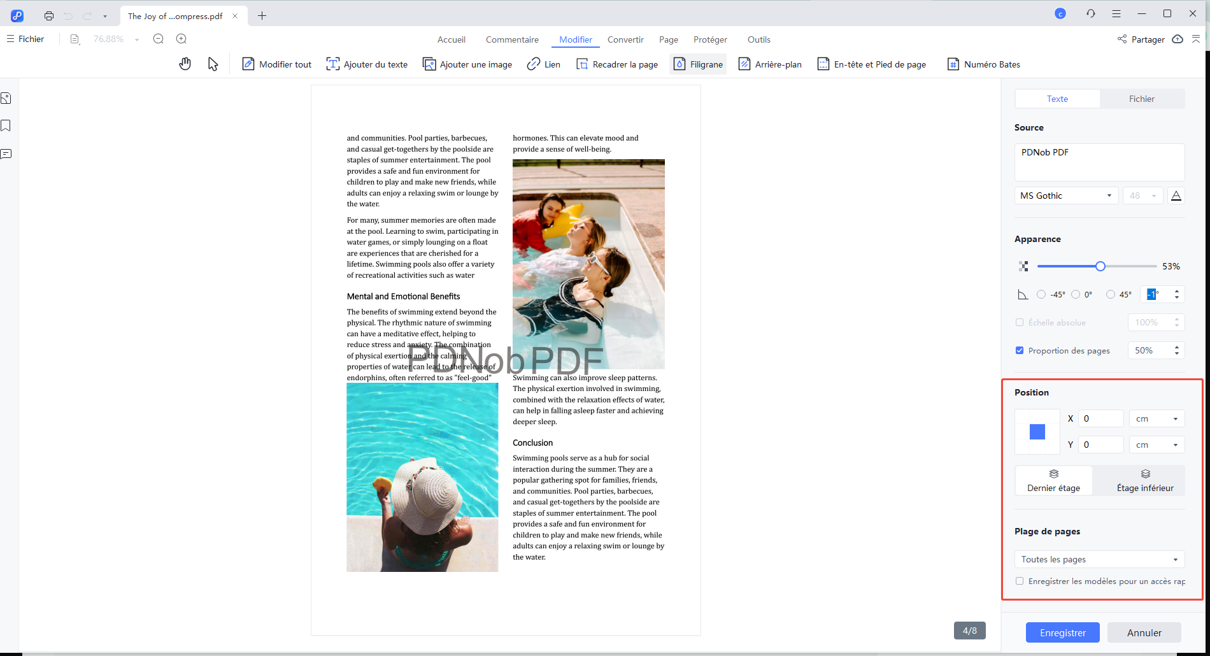The height and width of the screenshot is (656, 1210).
Task: Select the Numéro Bates tool
Action: click(x=983, y=64)
